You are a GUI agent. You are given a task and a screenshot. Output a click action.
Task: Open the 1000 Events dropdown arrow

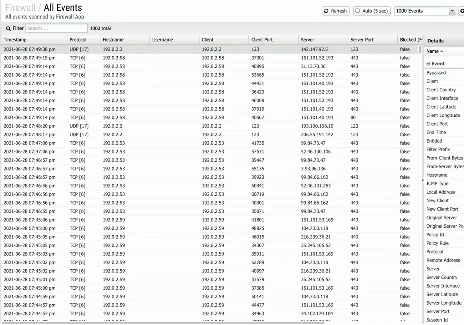click(x=452, y=11)
